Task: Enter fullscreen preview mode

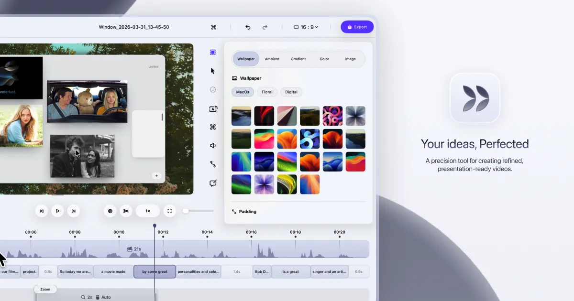Action: pos(169,211)
